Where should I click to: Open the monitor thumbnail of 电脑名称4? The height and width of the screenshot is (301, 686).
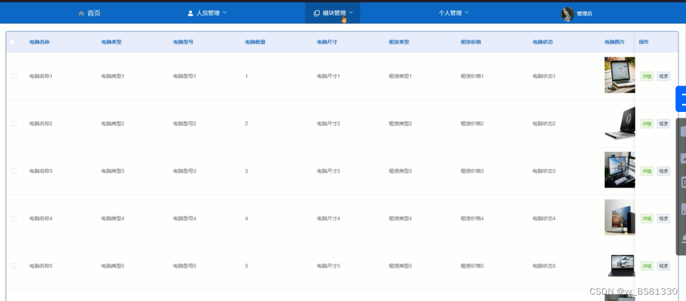click(619, 217)
